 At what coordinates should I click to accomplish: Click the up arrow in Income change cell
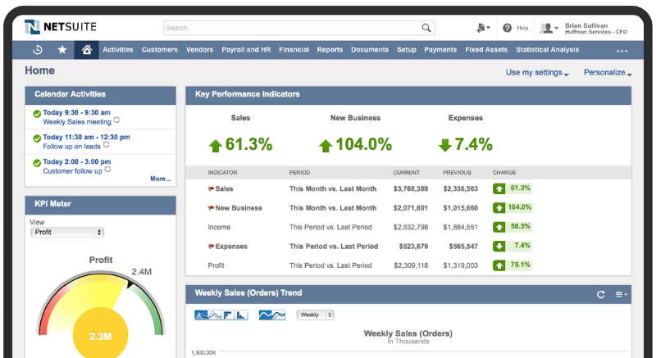point(499,227)
